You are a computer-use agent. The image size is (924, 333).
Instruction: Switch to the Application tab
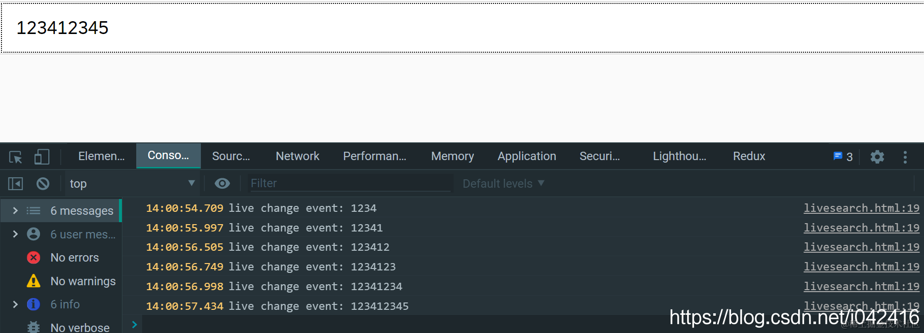[x=527, y=157]
